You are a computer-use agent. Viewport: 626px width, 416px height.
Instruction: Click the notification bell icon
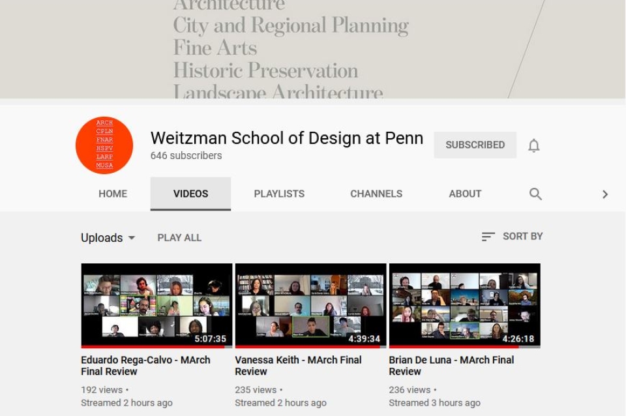point(534,145)
